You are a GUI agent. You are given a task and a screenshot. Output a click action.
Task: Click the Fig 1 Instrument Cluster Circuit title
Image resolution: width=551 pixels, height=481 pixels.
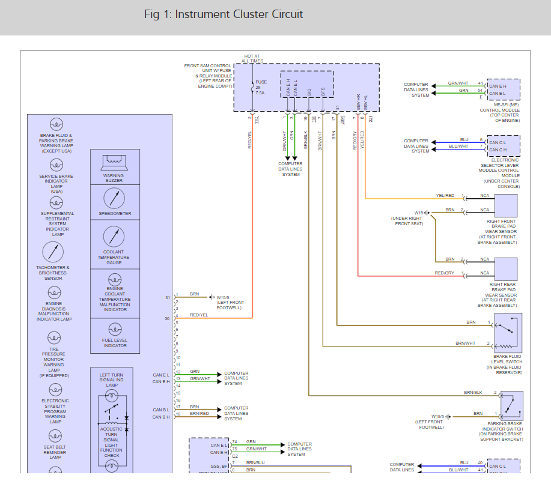pos(224,14)
